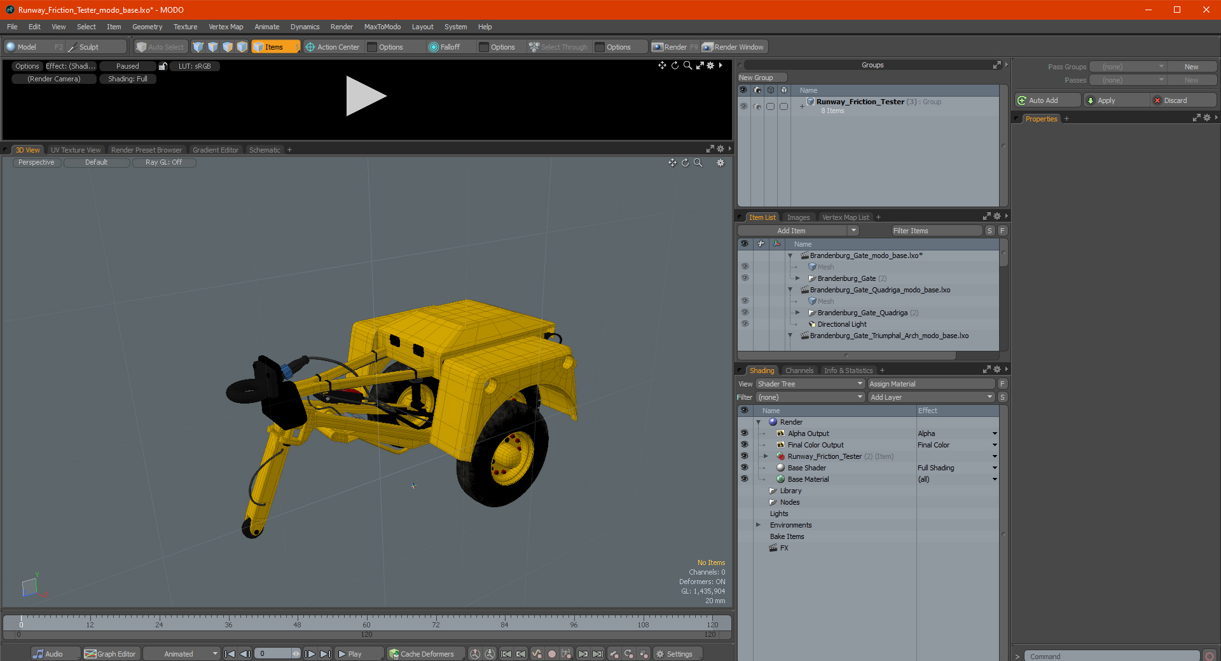The image size is (1221, 661).
Task: Select materials selection mode icon
Action: click(x=242, y=47)
